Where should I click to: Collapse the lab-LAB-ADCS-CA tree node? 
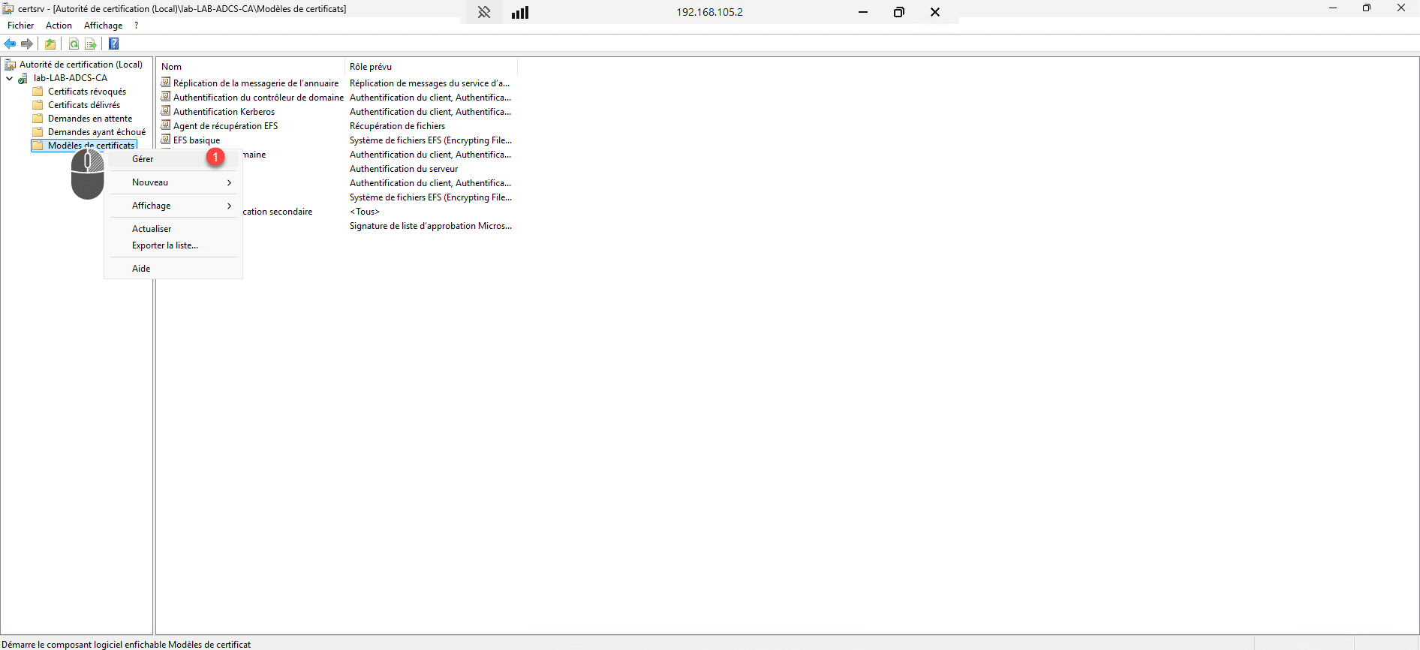9,78
